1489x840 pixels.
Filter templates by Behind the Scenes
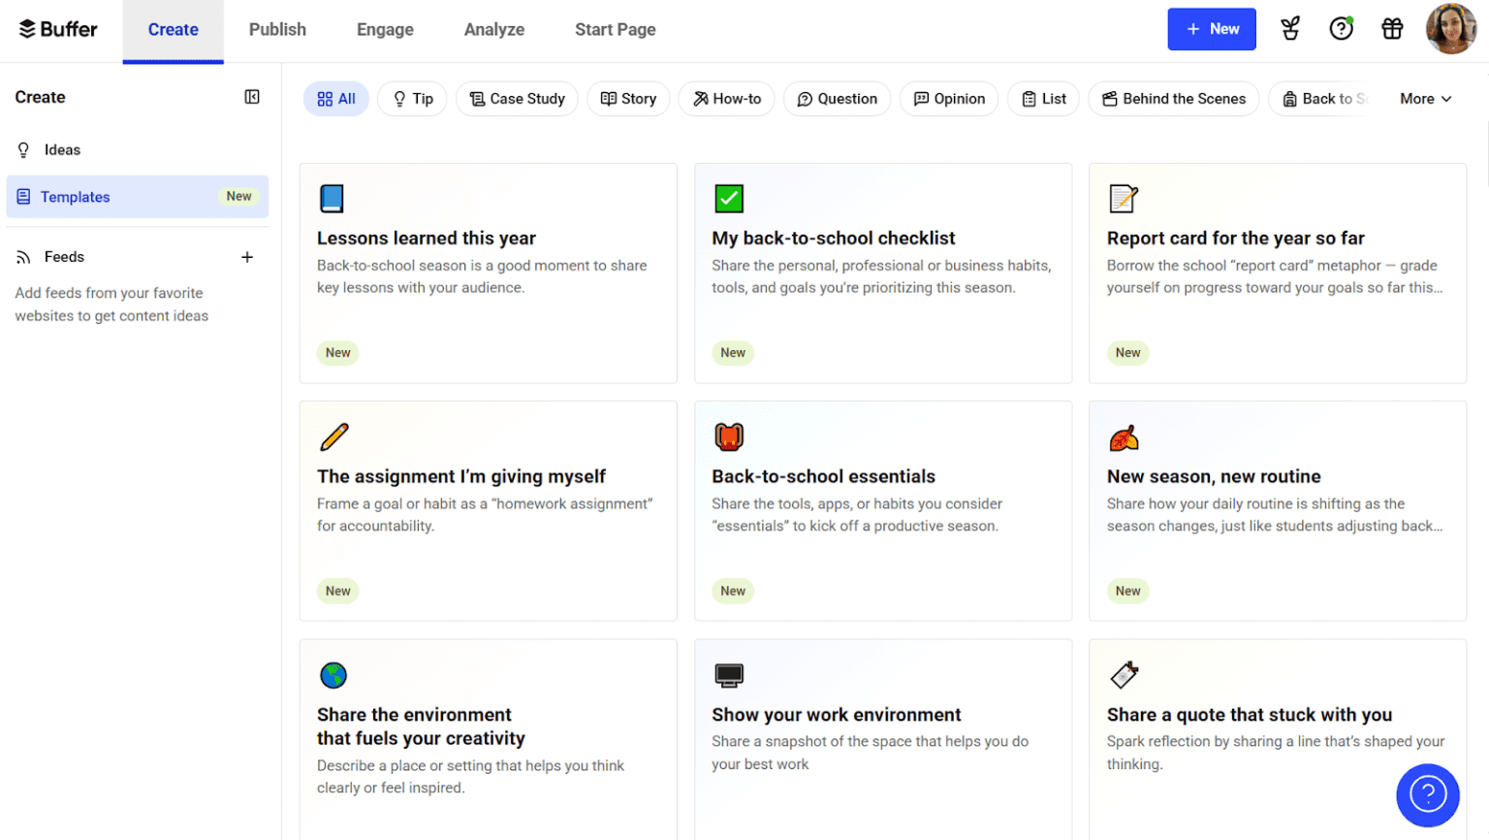pyautogui.click(x=1173, y=99)
